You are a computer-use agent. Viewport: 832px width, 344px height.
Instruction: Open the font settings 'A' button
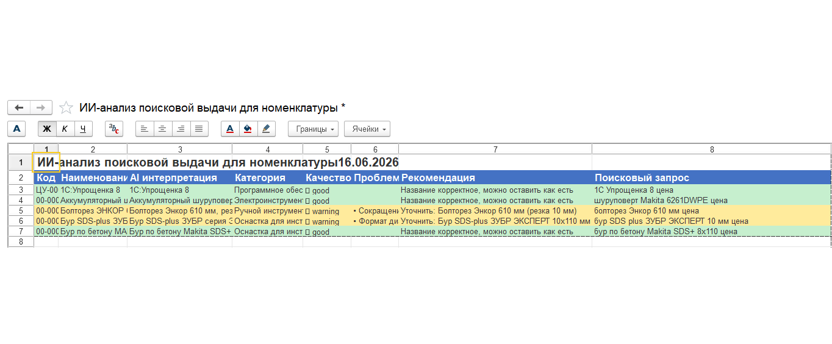click(x=16, y=129)
